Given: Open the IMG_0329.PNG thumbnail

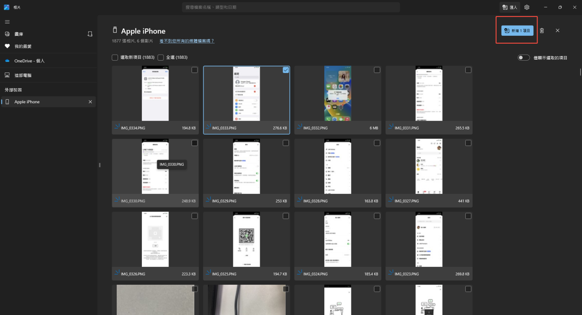Looking at the screenshot, I should coord(247,166).
